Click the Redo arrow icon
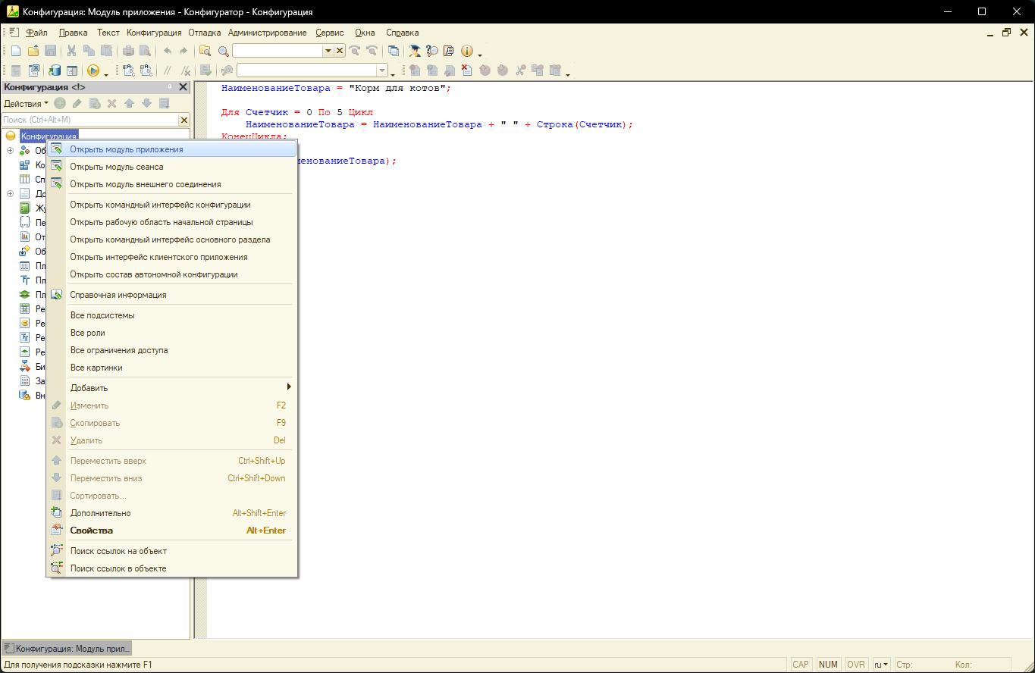 pyautogui.click(x=183, y=51)
